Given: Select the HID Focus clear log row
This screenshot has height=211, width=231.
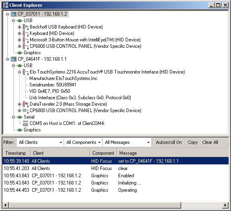Looking at the screenshot, I should 115,168.
